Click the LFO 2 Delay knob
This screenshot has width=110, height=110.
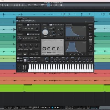pos(37,38)
